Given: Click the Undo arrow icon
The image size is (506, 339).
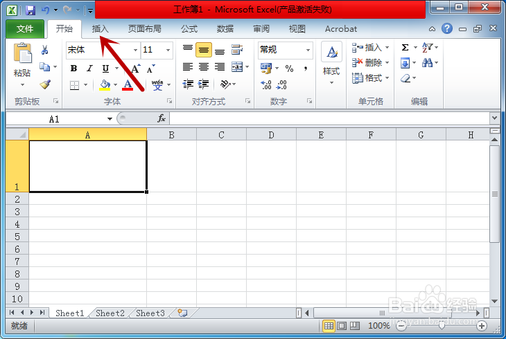Looking at the screenshot, I should click(x=46, y=10).
